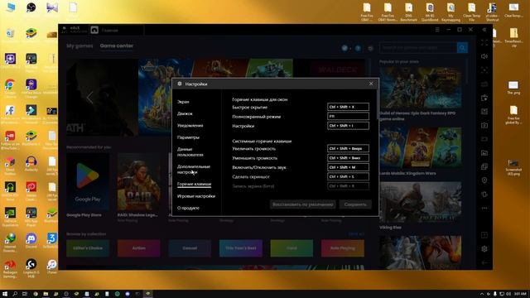Open the hamburger menu in BlueStacks title bar
Image resolution: width=530 pixels, height=298 pixels.
coord(437,30)
